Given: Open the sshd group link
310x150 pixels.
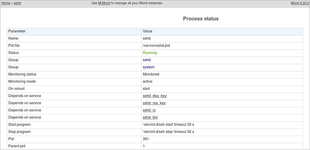Looking at the screenshot, I should (147, 60).
